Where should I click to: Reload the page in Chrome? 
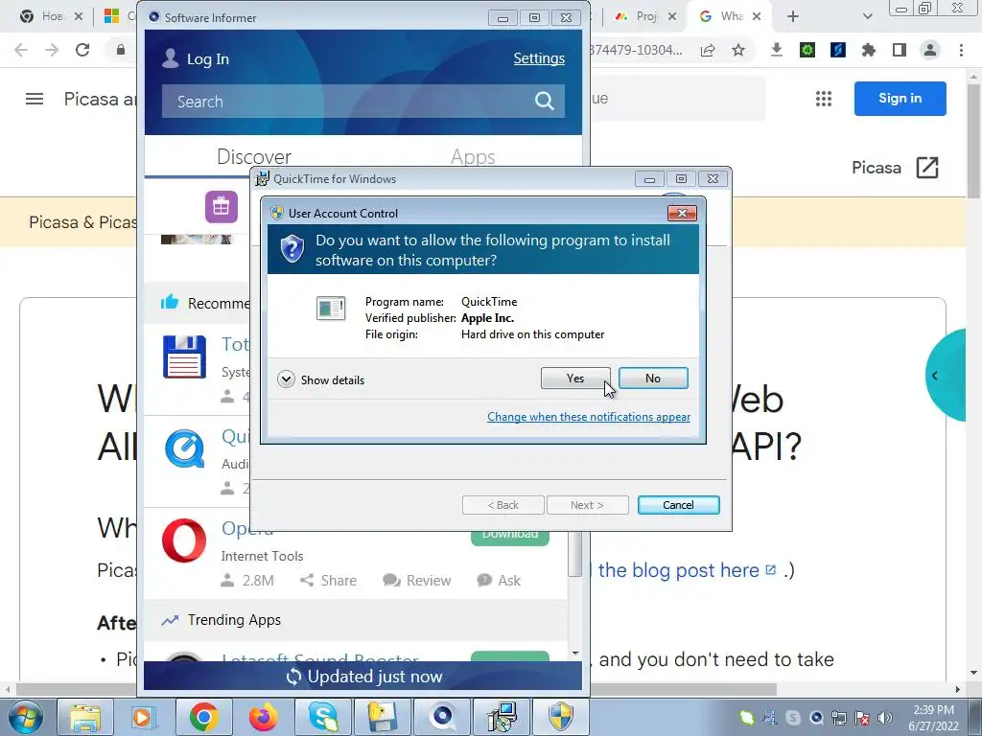point(82,50)
